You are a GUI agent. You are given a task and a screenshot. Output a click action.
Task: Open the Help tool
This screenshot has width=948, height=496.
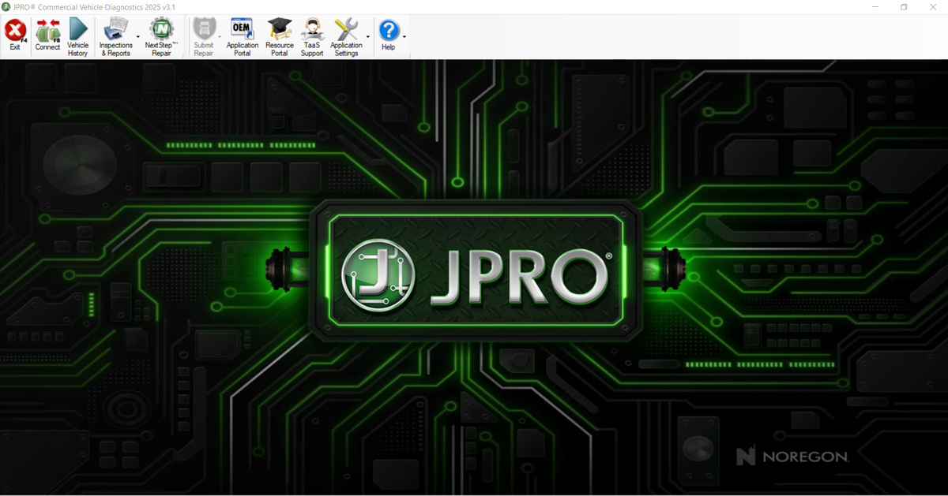pos(388,33)
